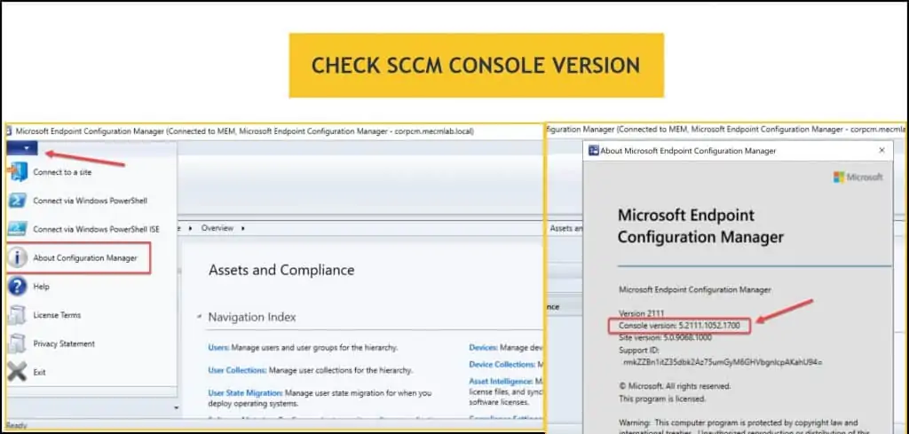Click the About dialog title bar icon

pos(593,151)
